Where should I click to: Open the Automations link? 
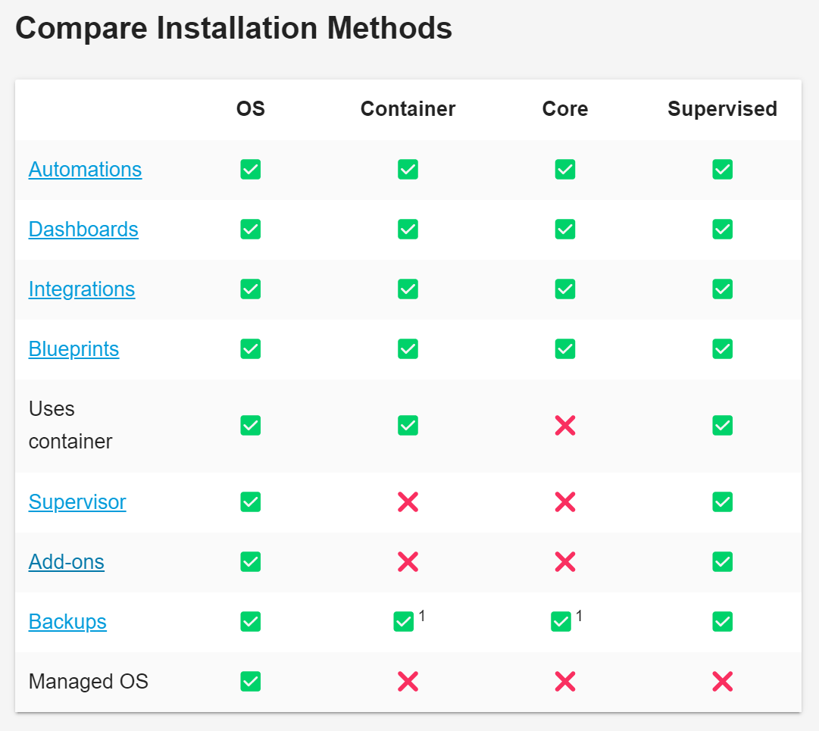pyautogui.click(x=85, y=170)
